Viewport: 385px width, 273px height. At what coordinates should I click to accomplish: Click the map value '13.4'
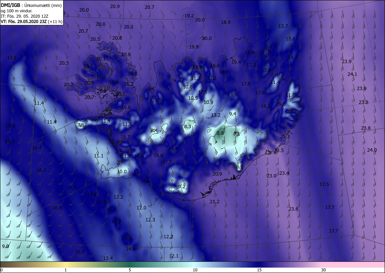108,258
